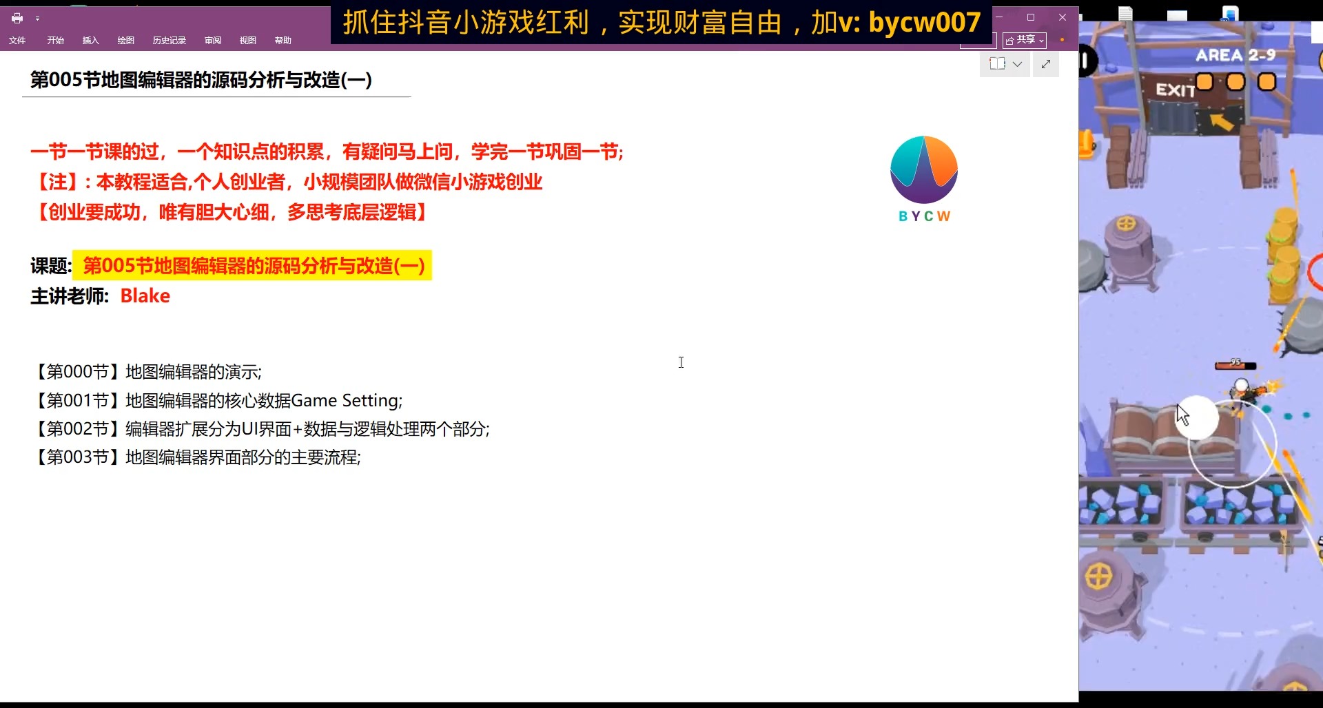Viewport: 1323px width, 708px height.
Task: Open the 历史记录 ribbon tab
Action: coord(169,40)
